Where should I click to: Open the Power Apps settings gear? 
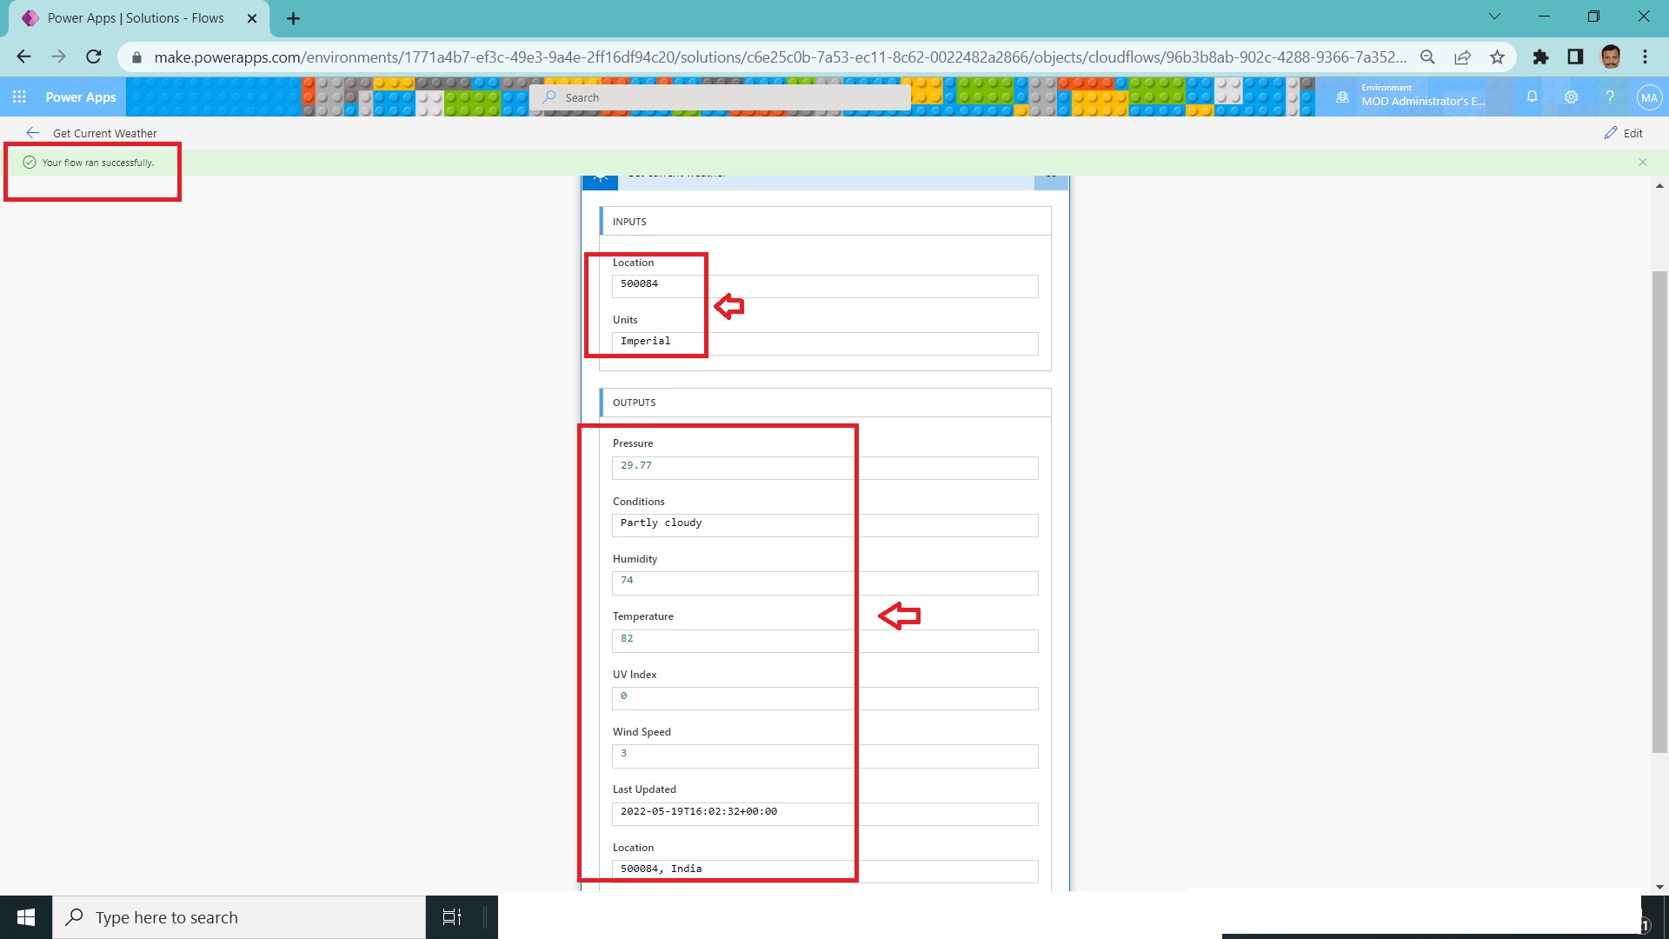(1571, 97)
